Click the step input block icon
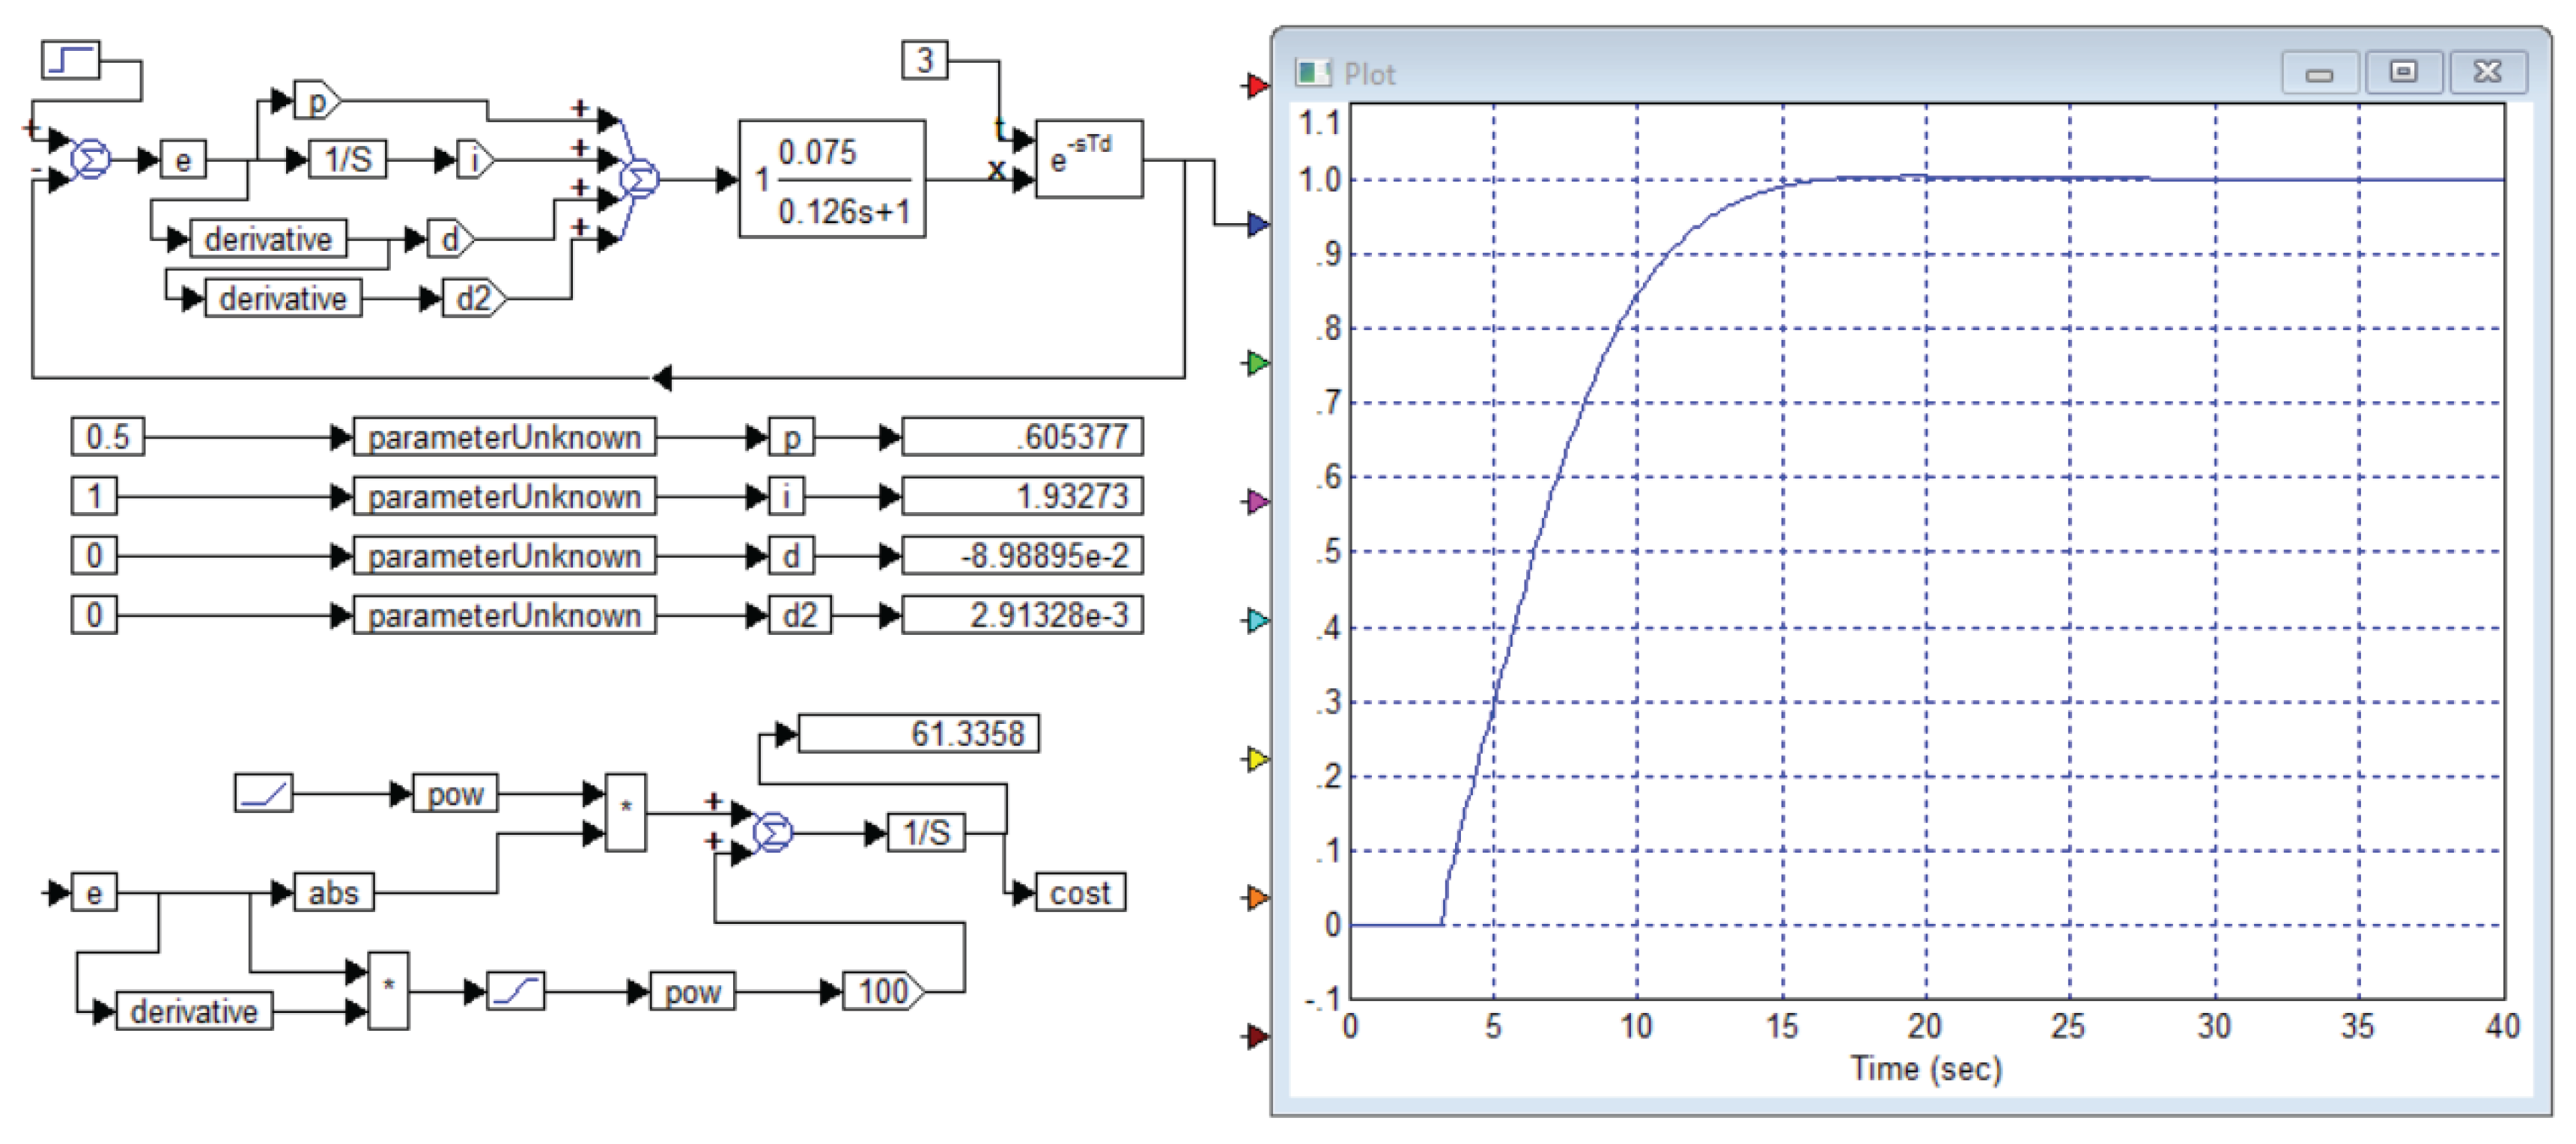Screen dimensions: 2576x1144 point(70,60)
